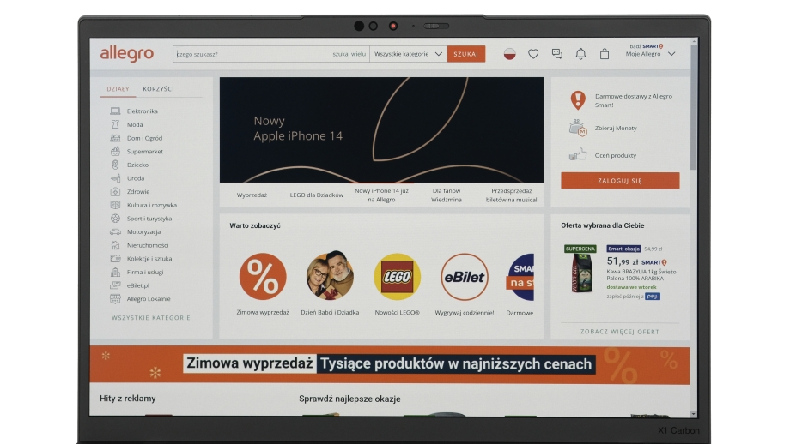Click the Nieruchomości category text
790x444 pixels.
(x=148, y=245)
